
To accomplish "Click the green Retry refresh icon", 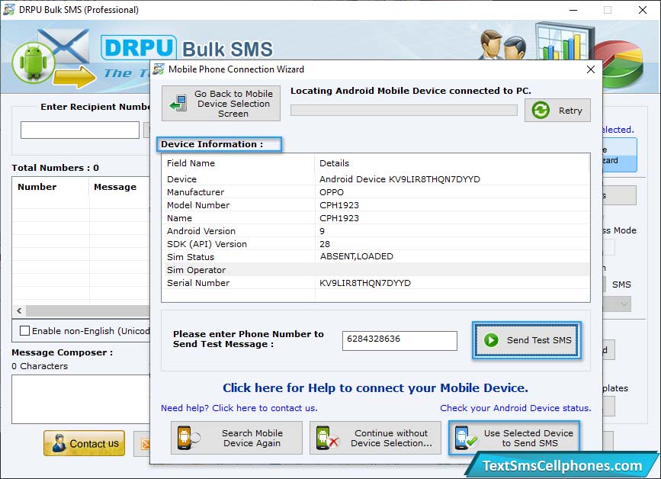I will pyautogui.click(x=541, y=111).
